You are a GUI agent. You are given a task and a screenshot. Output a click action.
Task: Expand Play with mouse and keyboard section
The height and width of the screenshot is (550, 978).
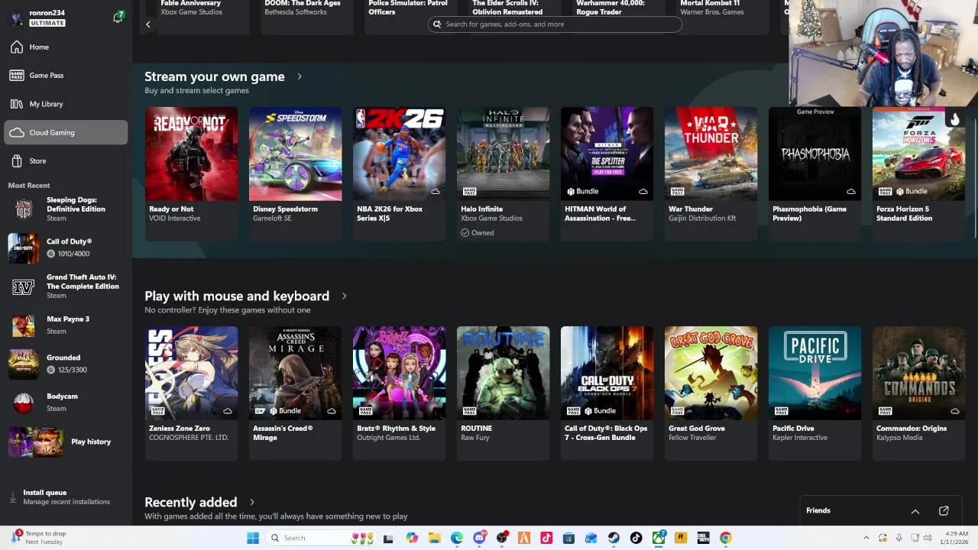point(344,296)
